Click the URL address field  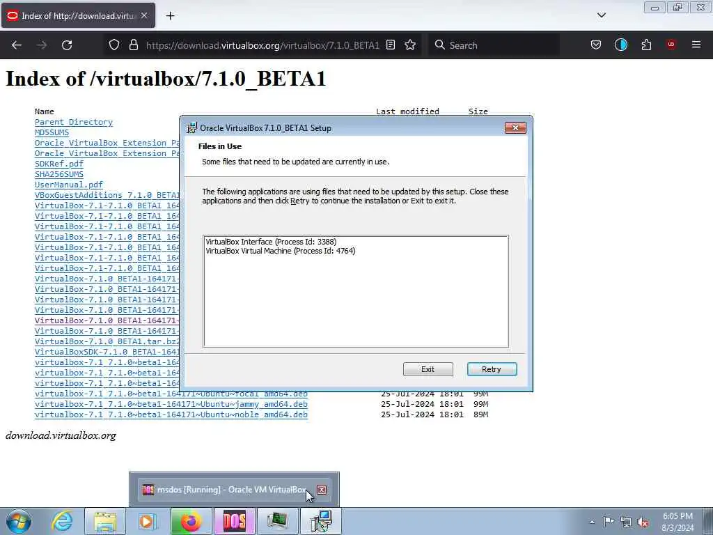coord(263,45)
